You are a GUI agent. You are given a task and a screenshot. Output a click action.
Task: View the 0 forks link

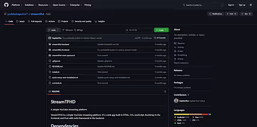(x=179, y=59)
